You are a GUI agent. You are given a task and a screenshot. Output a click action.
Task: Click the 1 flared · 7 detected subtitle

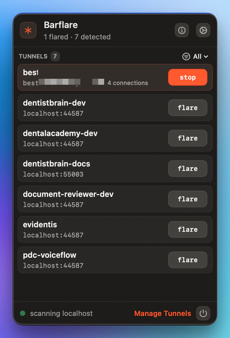[x=77, y=37]
